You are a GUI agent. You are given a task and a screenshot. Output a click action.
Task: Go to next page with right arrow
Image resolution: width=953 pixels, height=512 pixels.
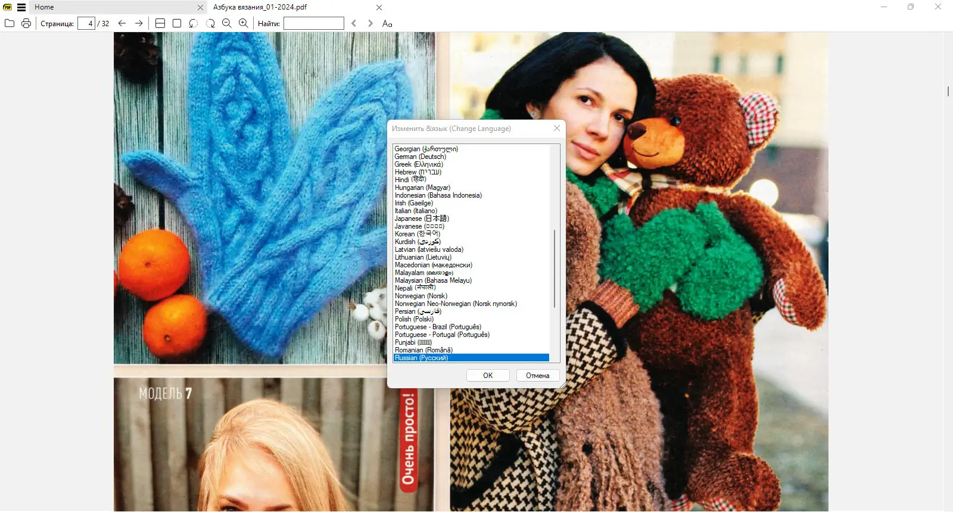139,23
